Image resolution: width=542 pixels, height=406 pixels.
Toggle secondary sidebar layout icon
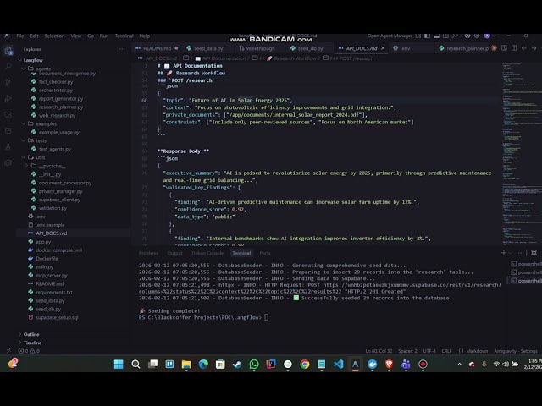446,36
